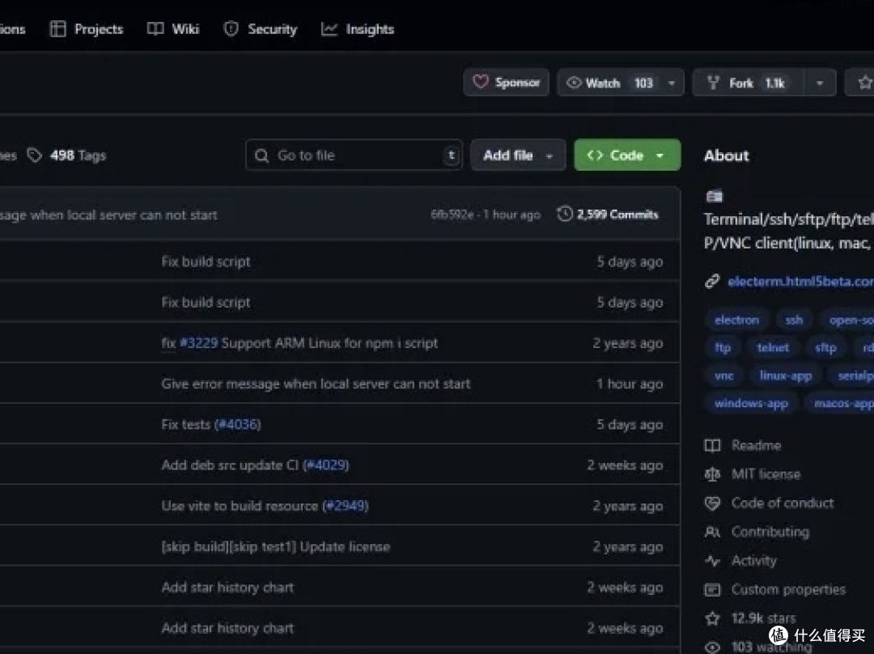Click 'Support ARM Linux for npm i script' commit
The image size is (874, 654).
click(x=329, y=343)
